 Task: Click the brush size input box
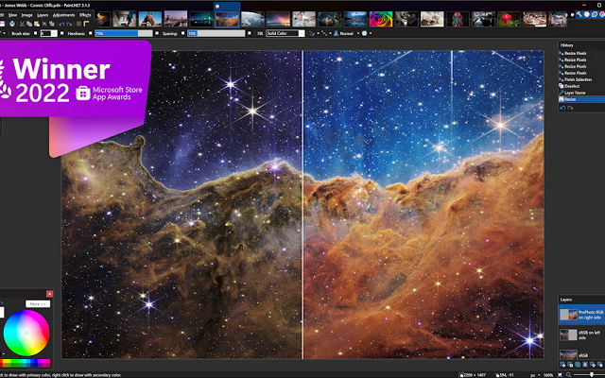[x=49, y=33]
